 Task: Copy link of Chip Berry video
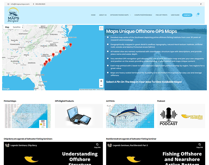pyautogui.click(x=97, y=146)
